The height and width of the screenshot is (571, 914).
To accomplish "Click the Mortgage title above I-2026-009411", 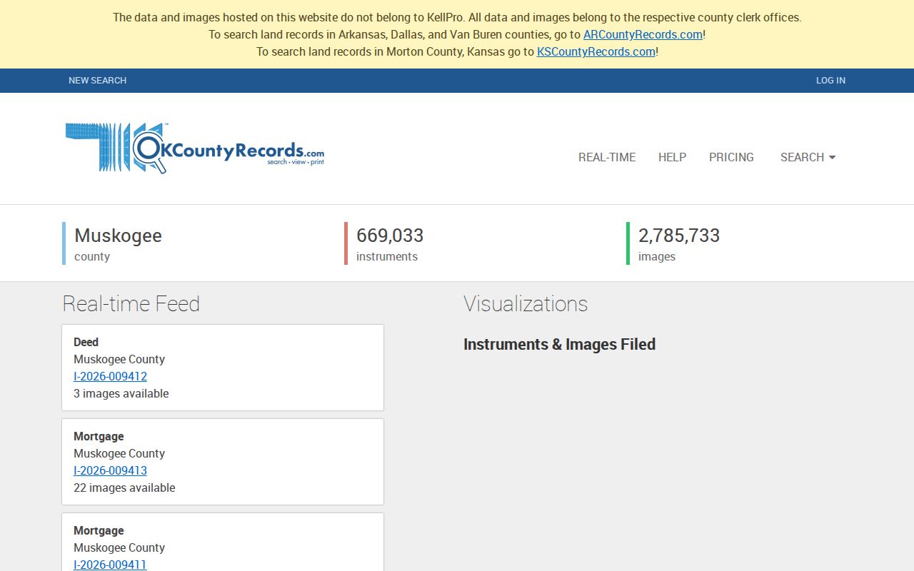I will (99, 530).
